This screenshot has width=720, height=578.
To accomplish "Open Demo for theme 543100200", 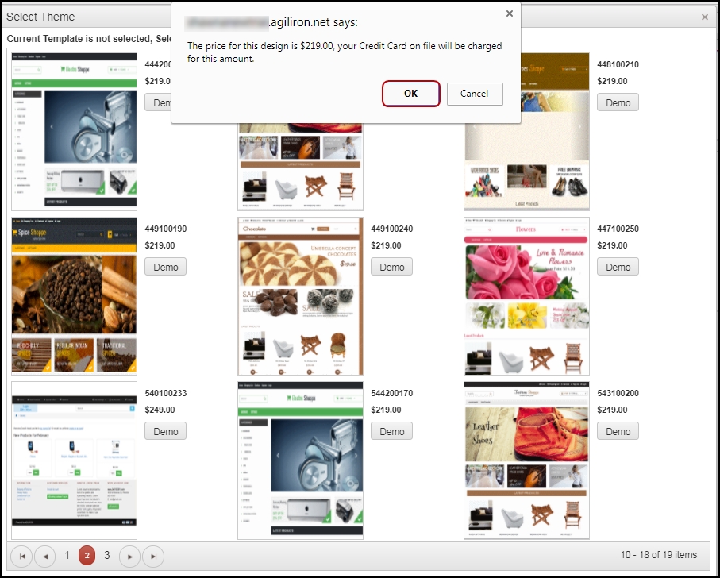I will point(618,431).
